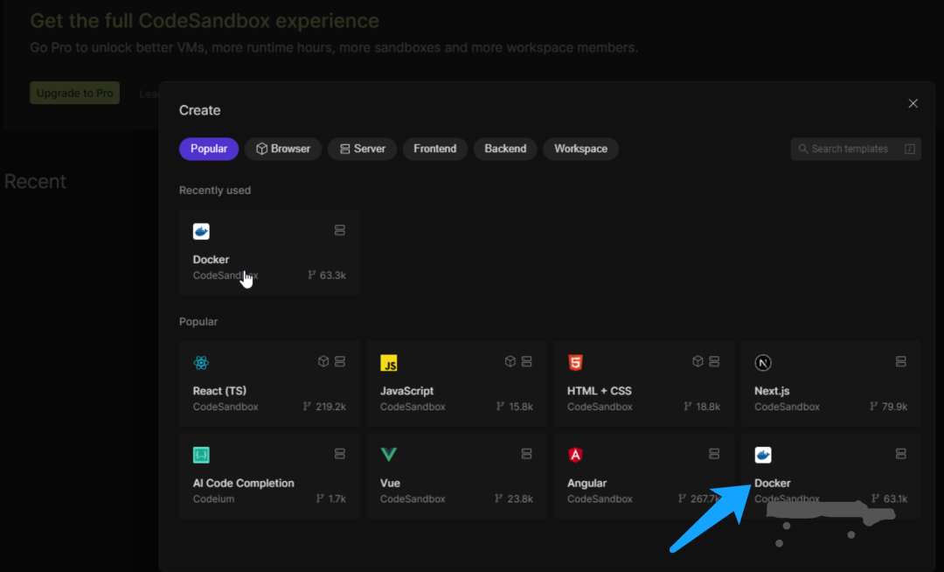The image size is (944, 572).
Task: Select the React (TS) template icon
Action: click(x=201, y=361)
